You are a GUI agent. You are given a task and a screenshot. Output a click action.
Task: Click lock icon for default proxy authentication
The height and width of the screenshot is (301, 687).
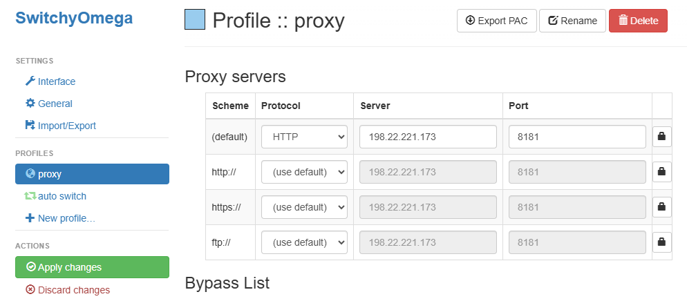(662, 137)
